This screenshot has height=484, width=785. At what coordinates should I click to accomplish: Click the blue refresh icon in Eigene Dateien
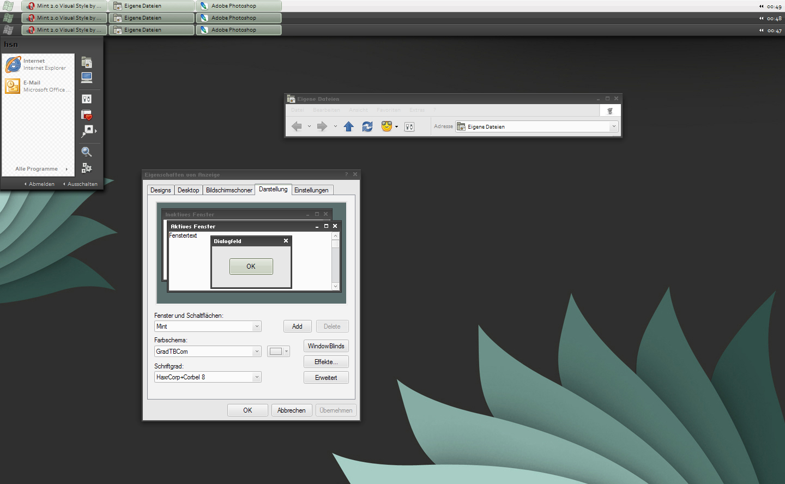tap(367, 126)
